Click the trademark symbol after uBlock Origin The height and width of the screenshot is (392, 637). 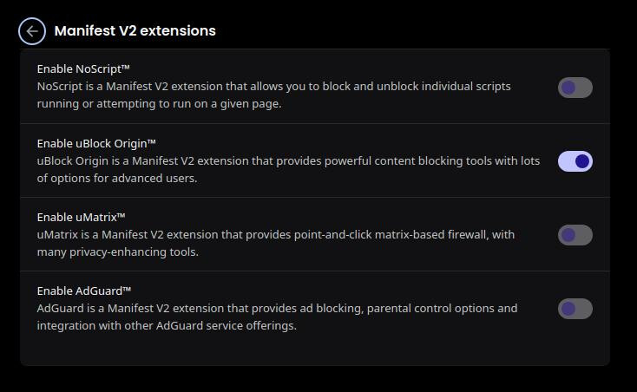152,141
